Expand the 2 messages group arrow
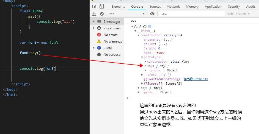 pyautogui.click(x=94, y=21)
